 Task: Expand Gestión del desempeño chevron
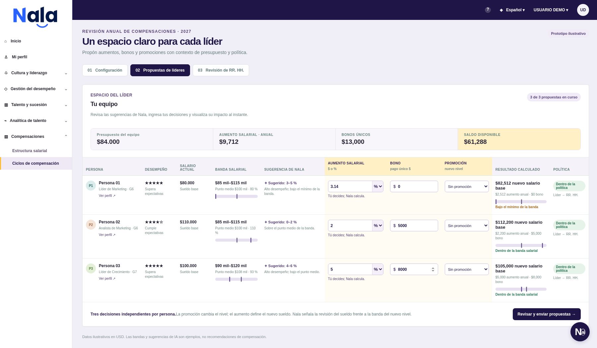pyautogui.click(x=66, y=89)
